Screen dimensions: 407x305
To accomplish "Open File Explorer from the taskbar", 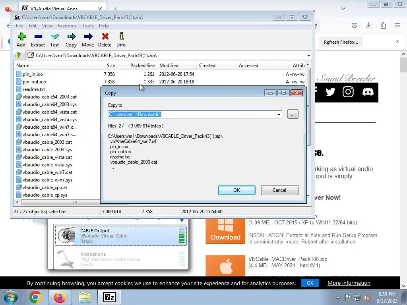I will tap(85, 297).
